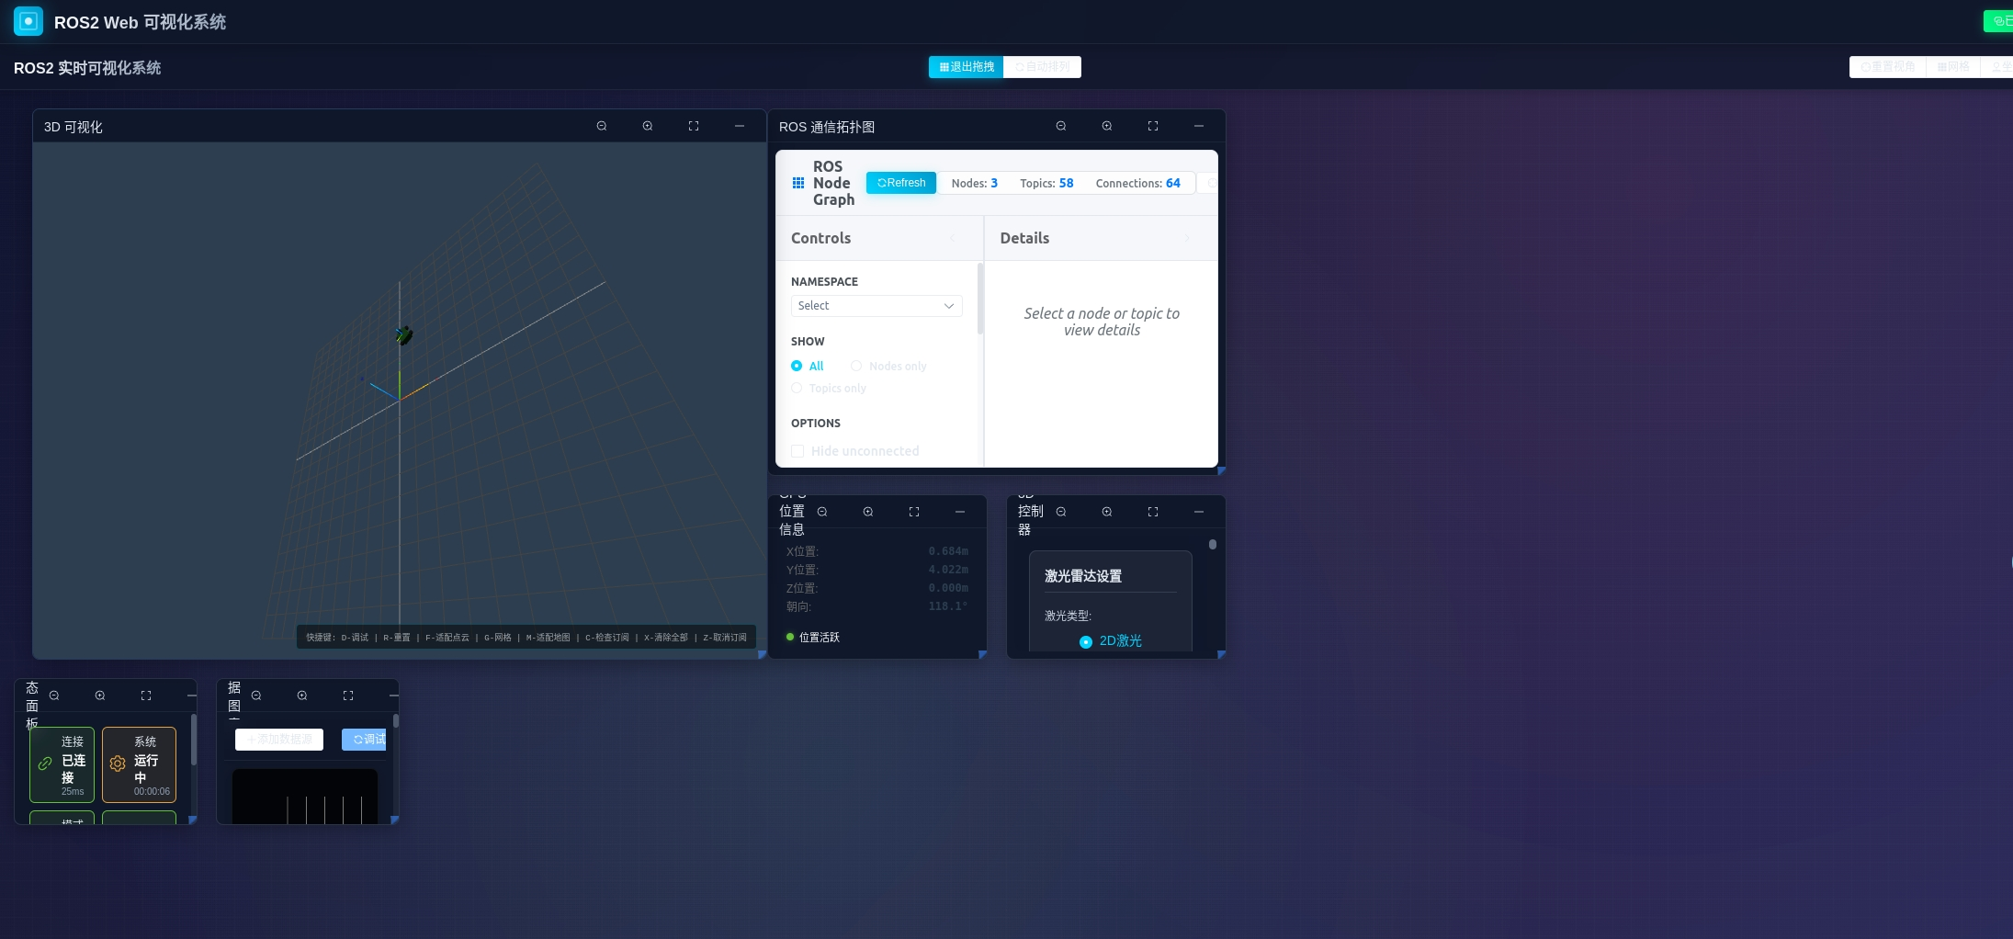The height and width of the screenshot is (939, 2013).
Task: Open the NAMESPACE Select dropdown
Action: pyautogui.click(x=876, y=306)
